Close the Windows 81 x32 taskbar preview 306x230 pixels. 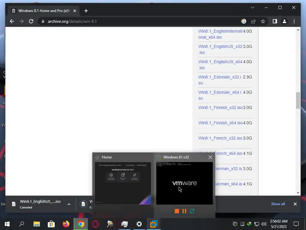[210, 157]
